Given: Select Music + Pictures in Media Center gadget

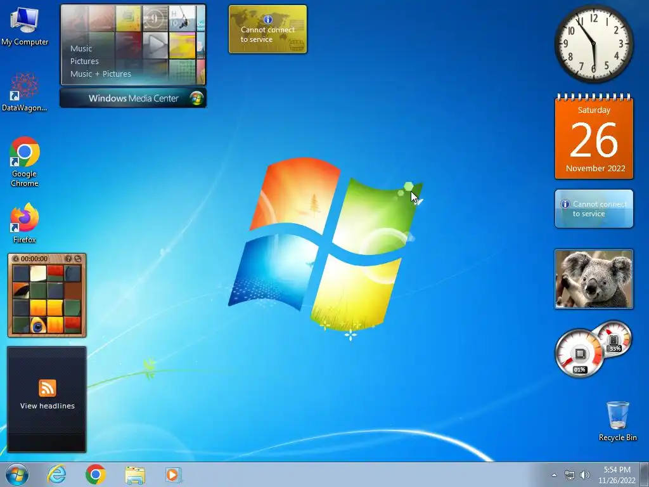Looking at the screenshot, I should pos(101,74).
